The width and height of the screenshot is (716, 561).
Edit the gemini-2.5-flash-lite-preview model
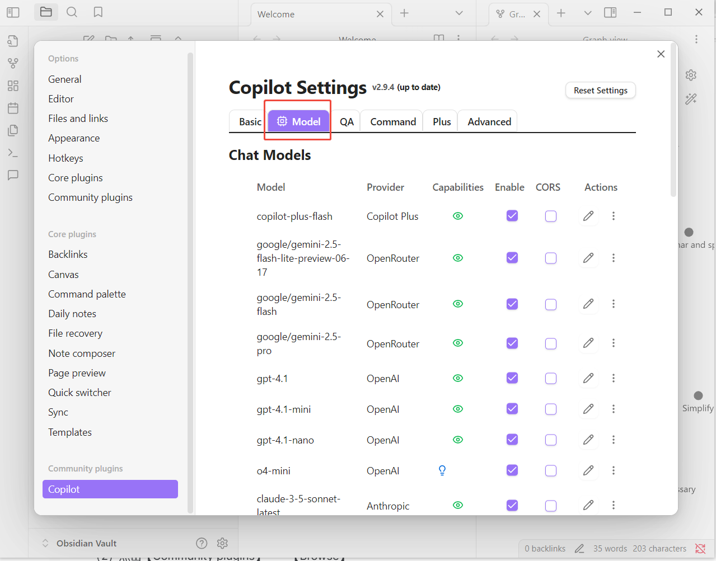(588, 258)
